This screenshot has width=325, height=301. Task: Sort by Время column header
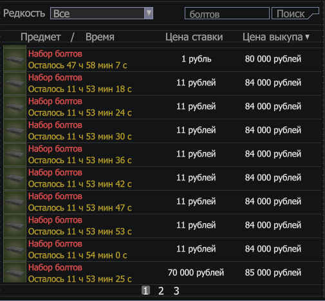100,37
